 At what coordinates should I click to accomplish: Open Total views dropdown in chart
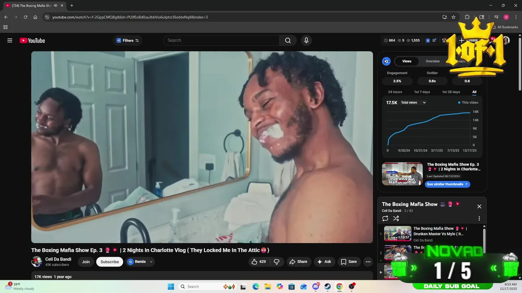pos(413,103)
